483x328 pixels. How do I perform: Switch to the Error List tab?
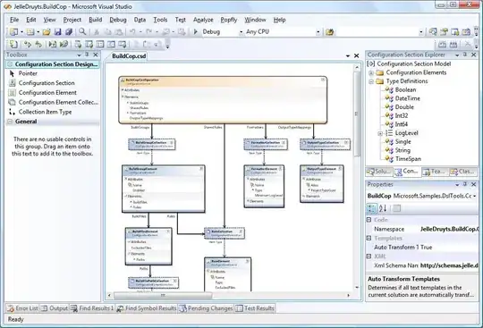pos(22,308)
